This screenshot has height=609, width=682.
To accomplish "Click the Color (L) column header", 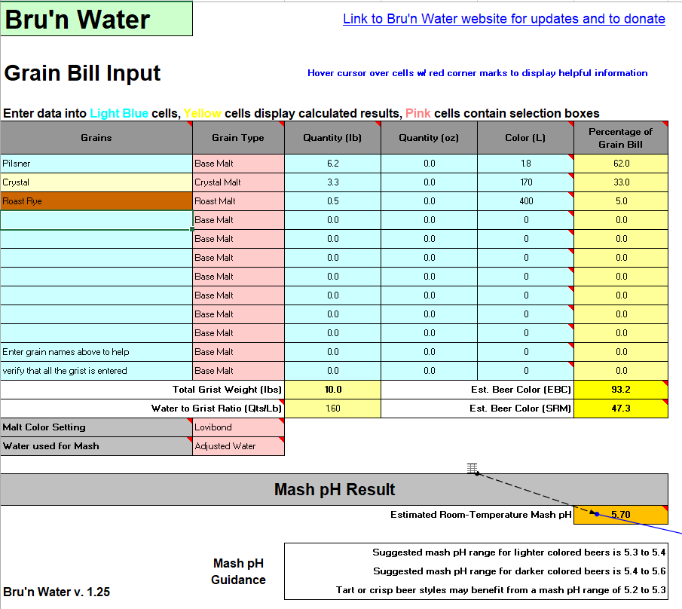I will (x=526, y=138).
